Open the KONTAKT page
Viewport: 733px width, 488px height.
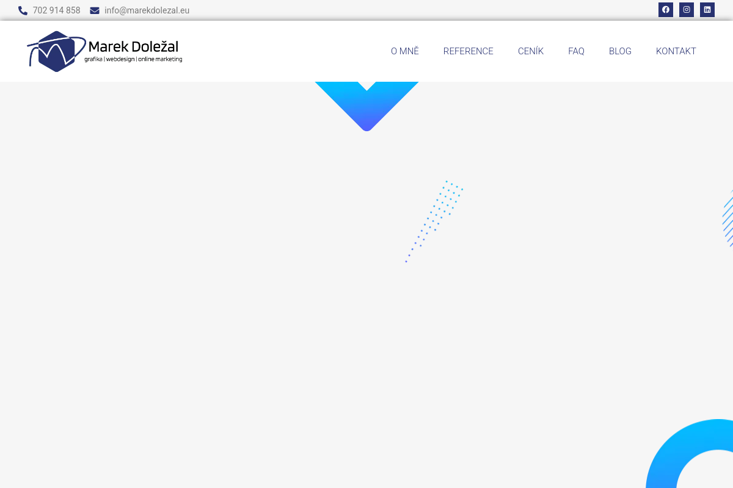coord(676,51)
